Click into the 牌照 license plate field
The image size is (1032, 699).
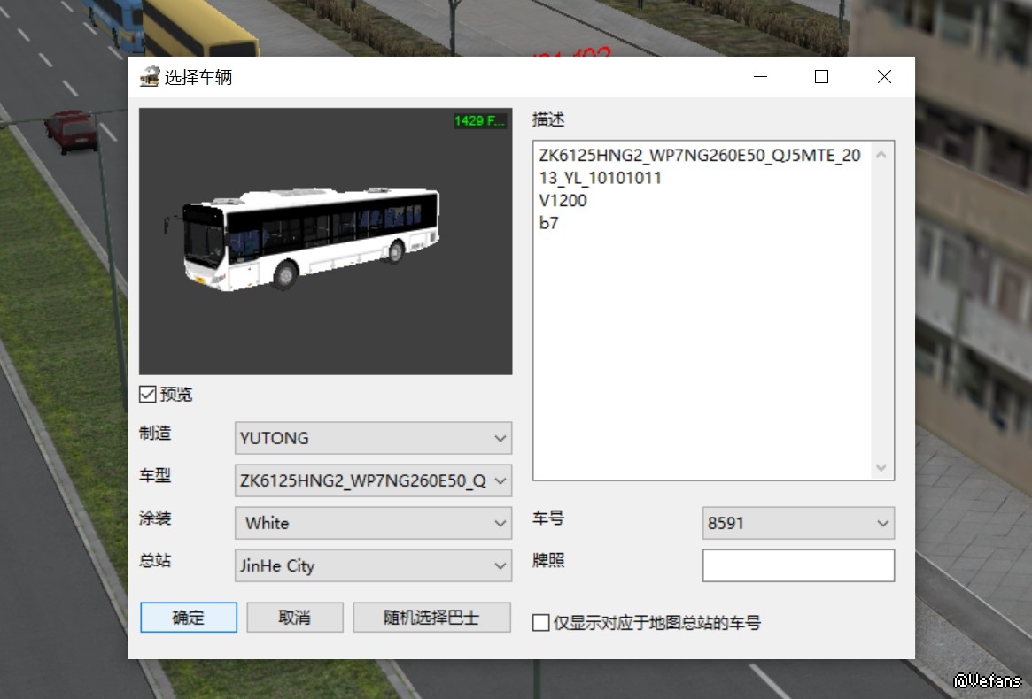[x=797, y=566]
